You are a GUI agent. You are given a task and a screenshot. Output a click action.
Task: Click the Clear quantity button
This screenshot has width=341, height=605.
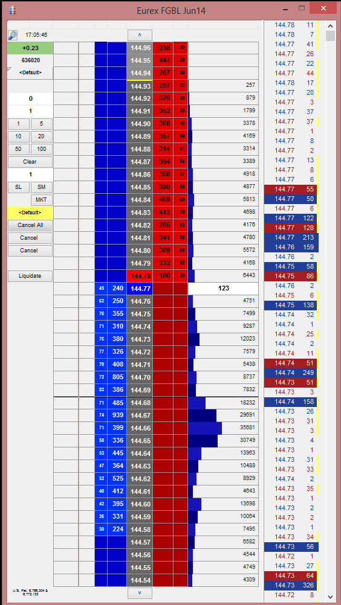(x=30, y=162)
